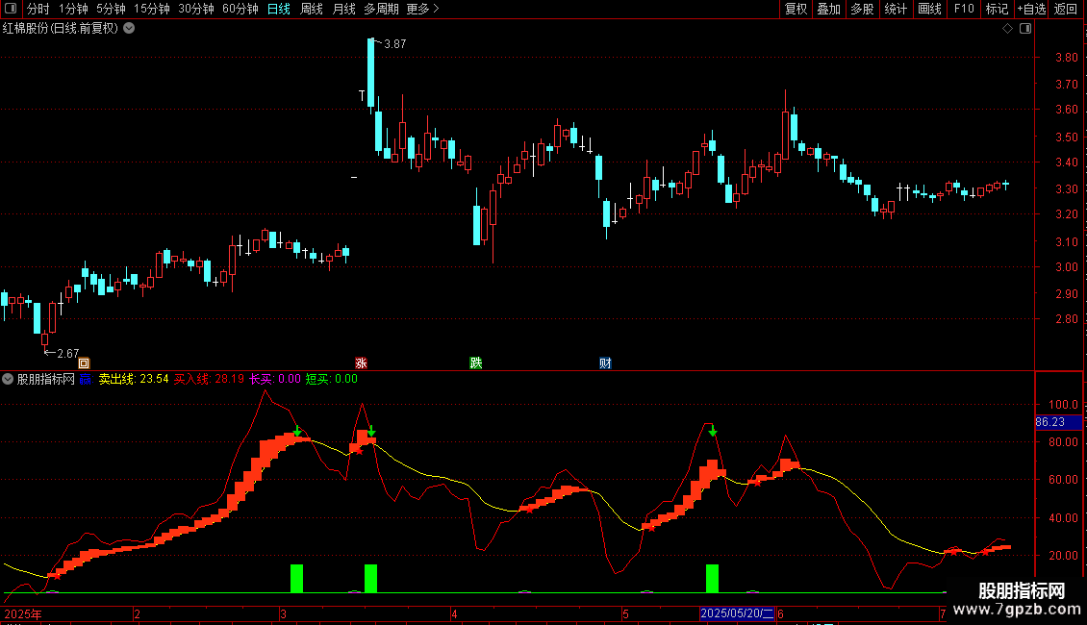Click month 4 on the time axis
The width and height of the screenshot is (1087, 625).
(x=454, y=613)
